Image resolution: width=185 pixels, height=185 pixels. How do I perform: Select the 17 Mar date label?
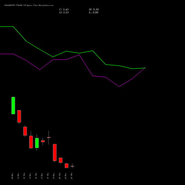coord(42,176)
